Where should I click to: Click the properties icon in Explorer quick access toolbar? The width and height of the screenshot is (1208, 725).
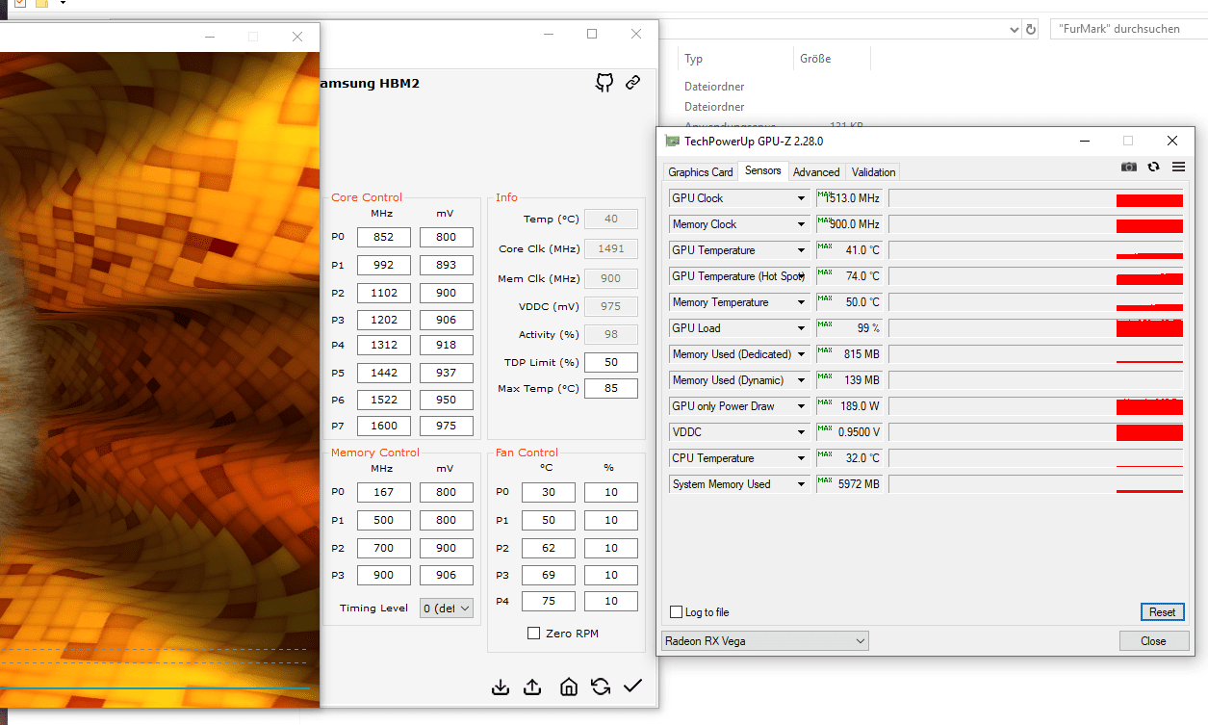coord(19,3)
